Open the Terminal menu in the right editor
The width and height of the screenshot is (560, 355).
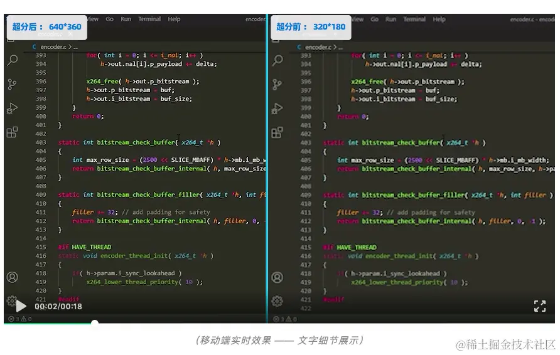pos(414,19)
